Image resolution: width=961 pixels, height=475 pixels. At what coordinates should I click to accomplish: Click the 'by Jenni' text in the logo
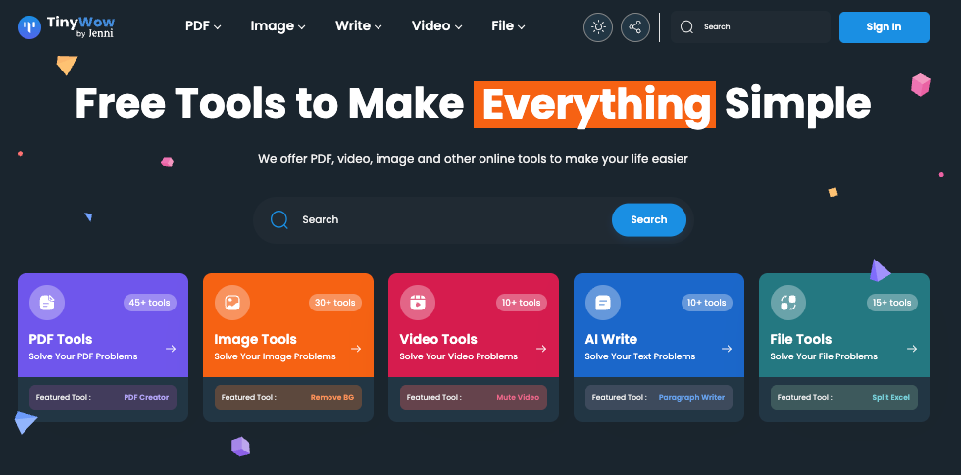[95, 34]
